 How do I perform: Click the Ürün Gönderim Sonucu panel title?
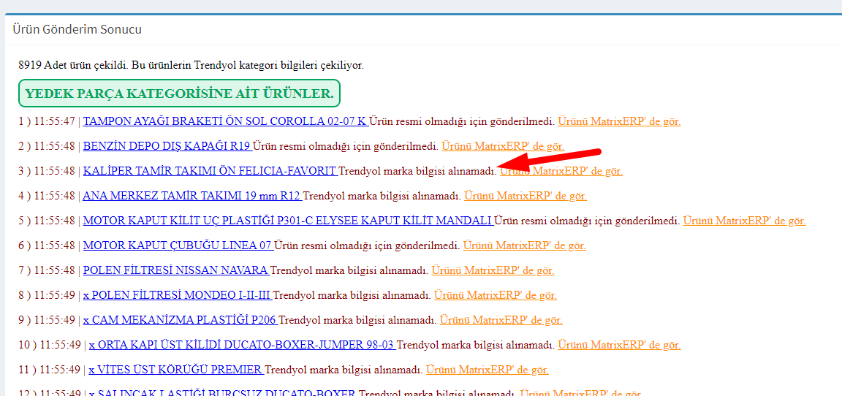(77, 30)
